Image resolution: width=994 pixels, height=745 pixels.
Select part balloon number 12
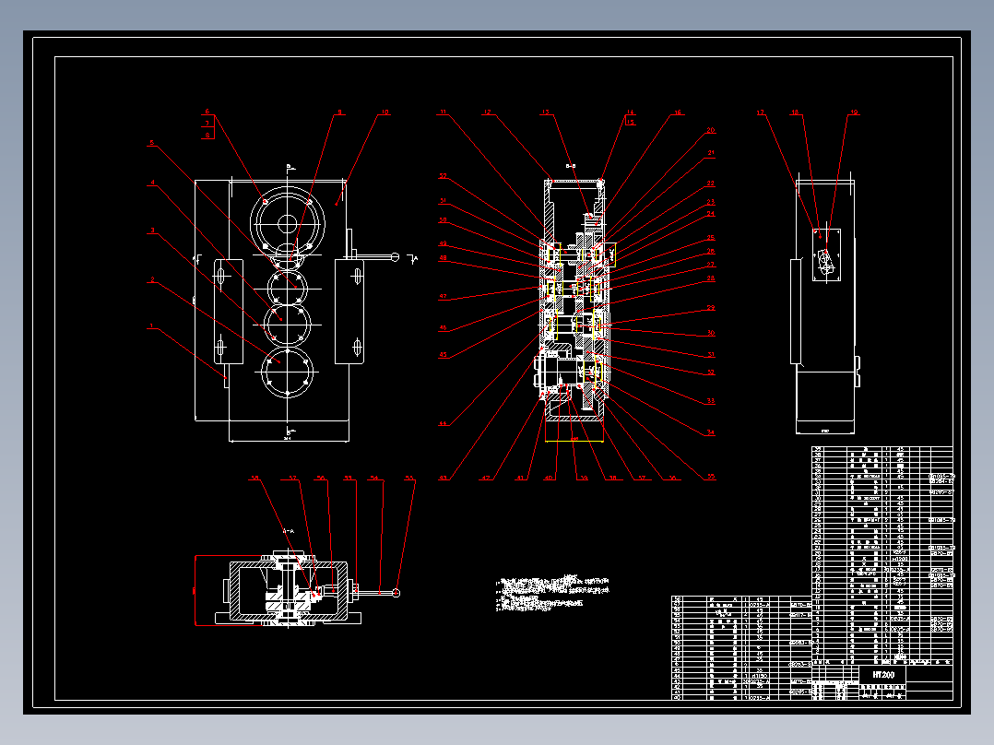point(487,112)
